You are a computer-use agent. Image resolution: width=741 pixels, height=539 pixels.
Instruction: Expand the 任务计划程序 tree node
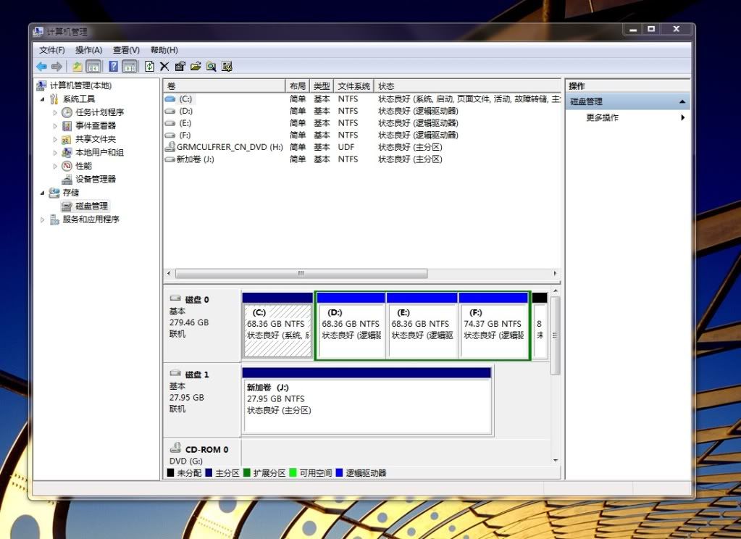click(55, 112)
